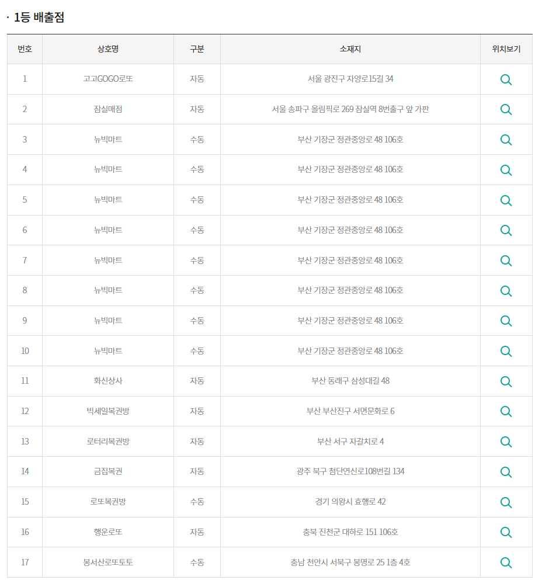Select the address 부산 동래구 삼성대길 48
542x587 pixels.
point(350,381)
